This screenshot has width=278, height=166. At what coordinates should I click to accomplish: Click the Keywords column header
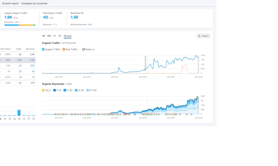pos(30,49)
